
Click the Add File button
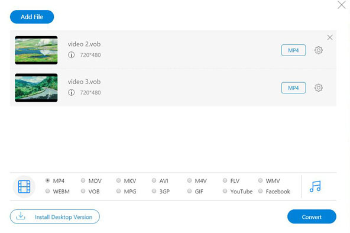(32, 17)
